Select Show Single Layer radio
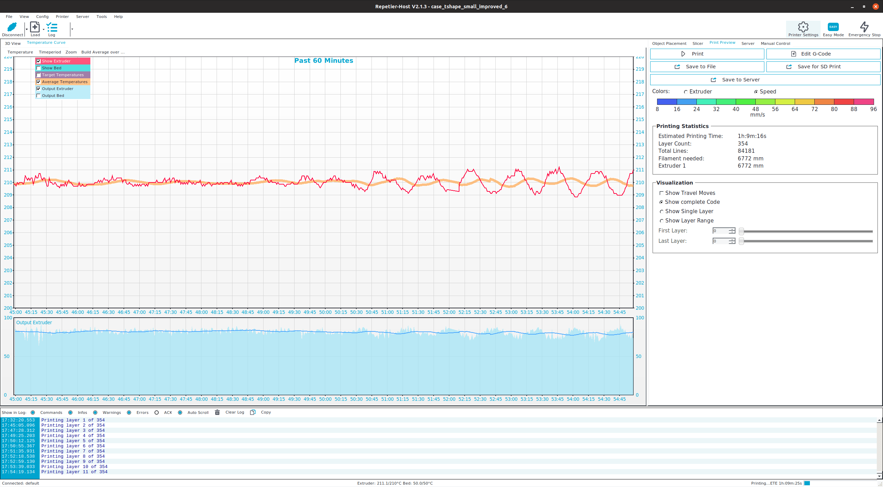 [x=661, y=211]
